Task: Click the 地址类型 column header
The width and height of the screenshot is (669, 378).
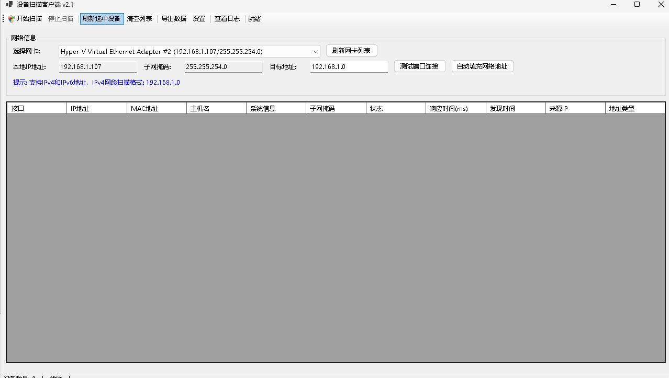Action: (x=635, y=108)
